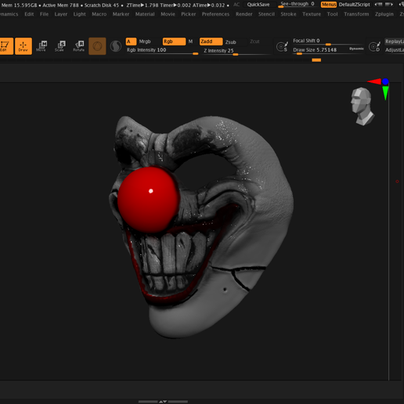Click the ReplayLast button

395,41
